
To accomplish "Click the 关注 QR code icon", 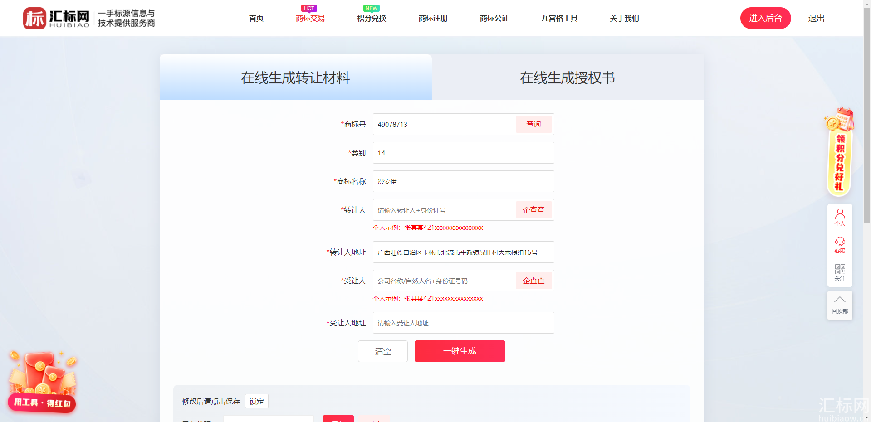I will [x=840, y=273].
